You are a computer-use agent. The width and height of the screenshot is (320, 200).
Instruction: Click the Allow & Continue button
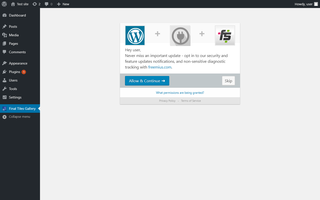click(147, 81)
